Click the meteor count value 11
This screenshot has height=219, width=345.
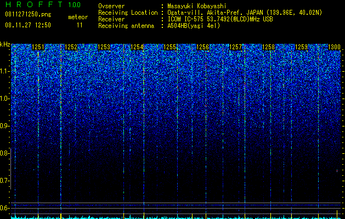pyautogui.click(x=80, y=25)
